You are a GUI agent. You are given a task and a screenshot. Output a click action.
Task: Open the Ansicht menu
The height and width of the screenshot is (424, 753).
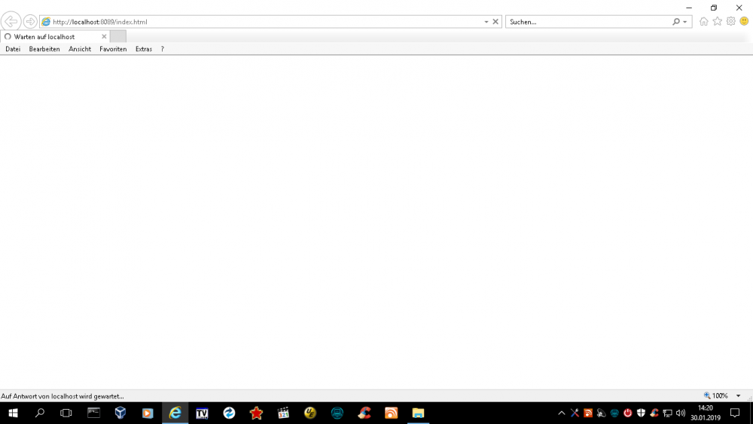[x=80, y=49]
